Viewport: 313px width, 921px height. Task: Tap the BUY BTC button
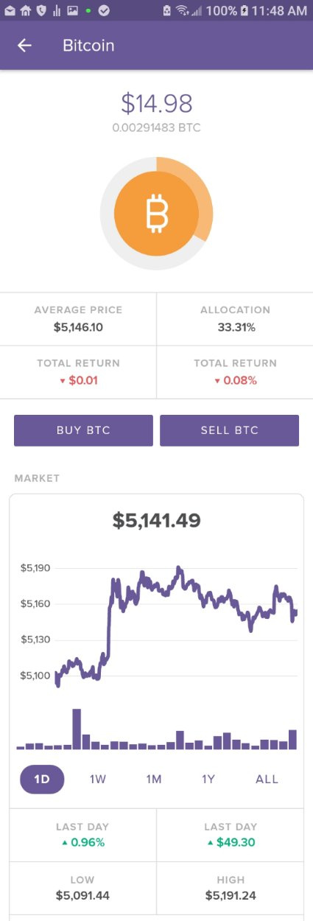point(83,430)
